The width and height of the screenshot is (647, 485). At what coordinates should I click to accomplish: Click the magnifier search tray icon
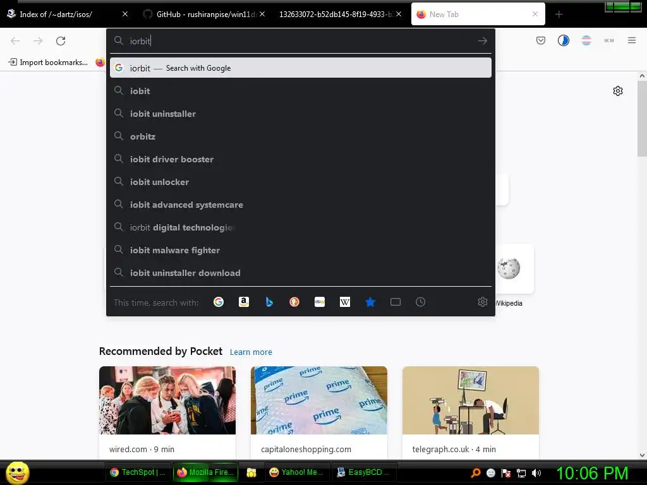[476, 473]
